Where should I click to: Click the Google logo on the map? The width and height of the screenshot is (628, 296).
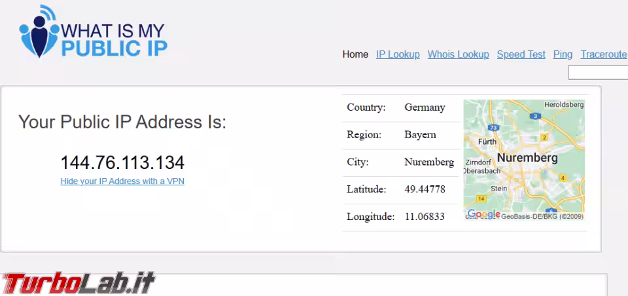click(x=483, y=214)
